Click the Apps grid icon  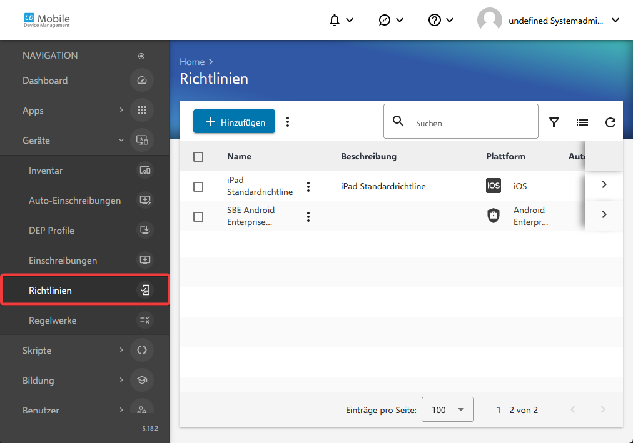click(142, 110)
